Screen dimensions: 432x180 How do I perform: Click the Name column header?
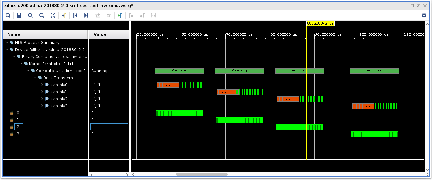click(14, 34)
